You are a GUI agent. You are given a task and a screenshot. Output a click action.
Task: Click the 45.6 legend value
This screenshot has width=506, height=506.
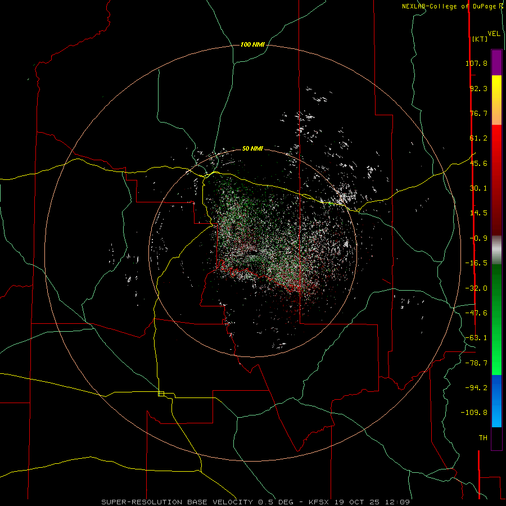coord(478,163)
